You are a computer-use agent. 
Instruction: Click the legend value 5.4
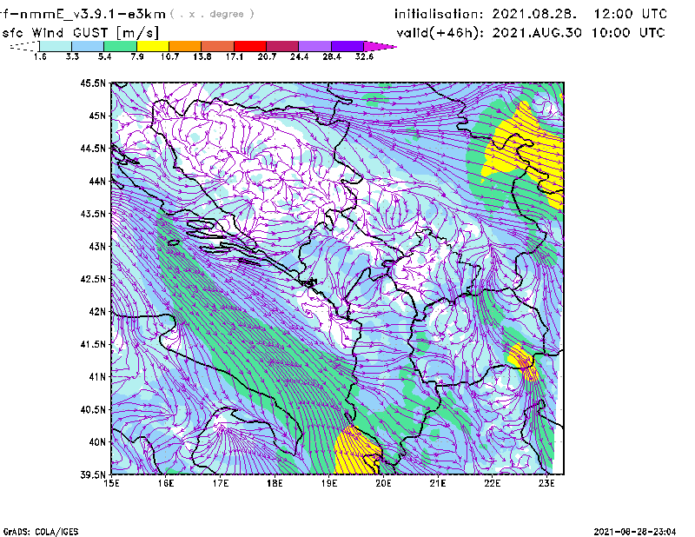(x=104, y=56)
